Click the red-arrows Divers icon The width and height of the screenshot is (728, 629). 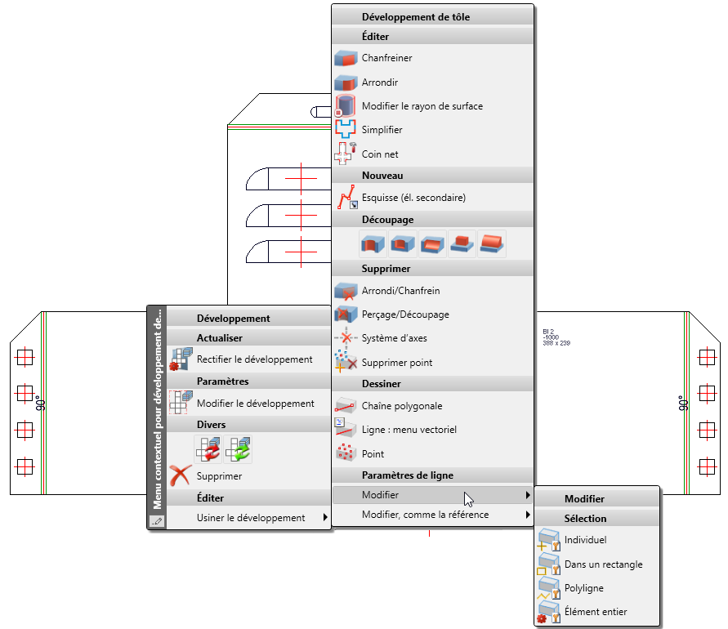pyautogui.click(x=208, y=449)
